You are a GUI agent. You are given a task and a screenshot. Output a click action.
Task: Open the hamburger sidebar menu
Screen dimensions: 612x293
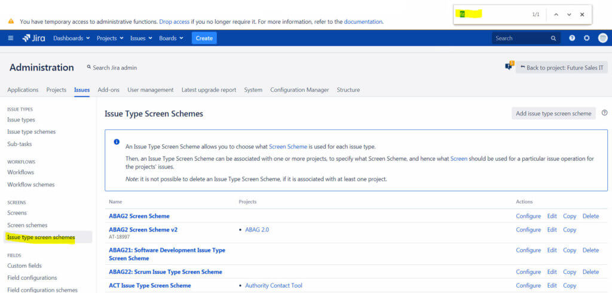coord(11,38)
